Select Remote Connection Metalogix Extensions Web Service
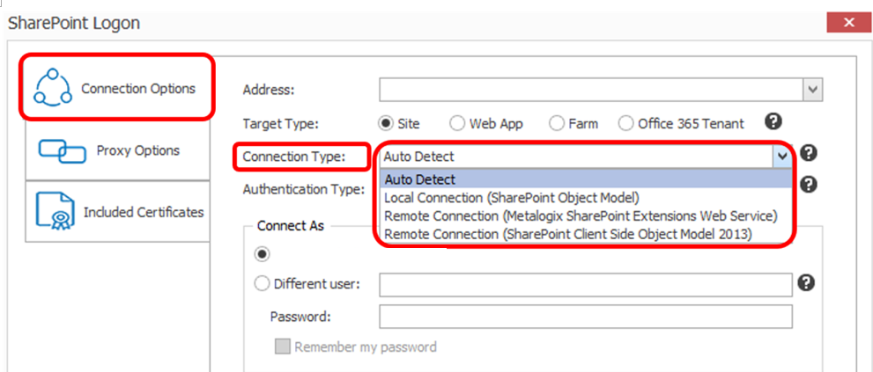 (581, 215)
